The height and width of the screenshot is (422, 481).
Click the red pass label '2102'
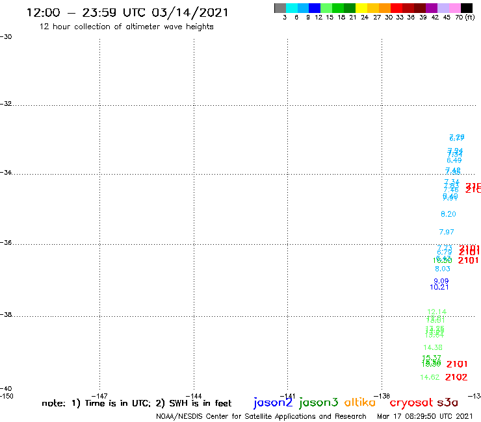[x=456, y=377]
